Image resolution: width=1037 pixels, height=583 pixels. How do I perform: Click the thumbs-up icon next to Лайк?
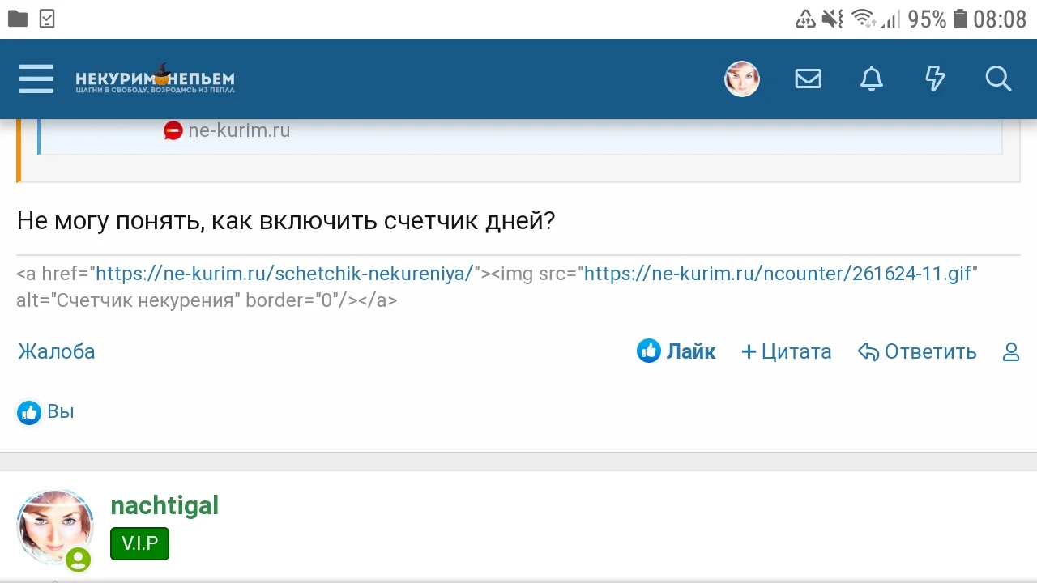(649, 351)
